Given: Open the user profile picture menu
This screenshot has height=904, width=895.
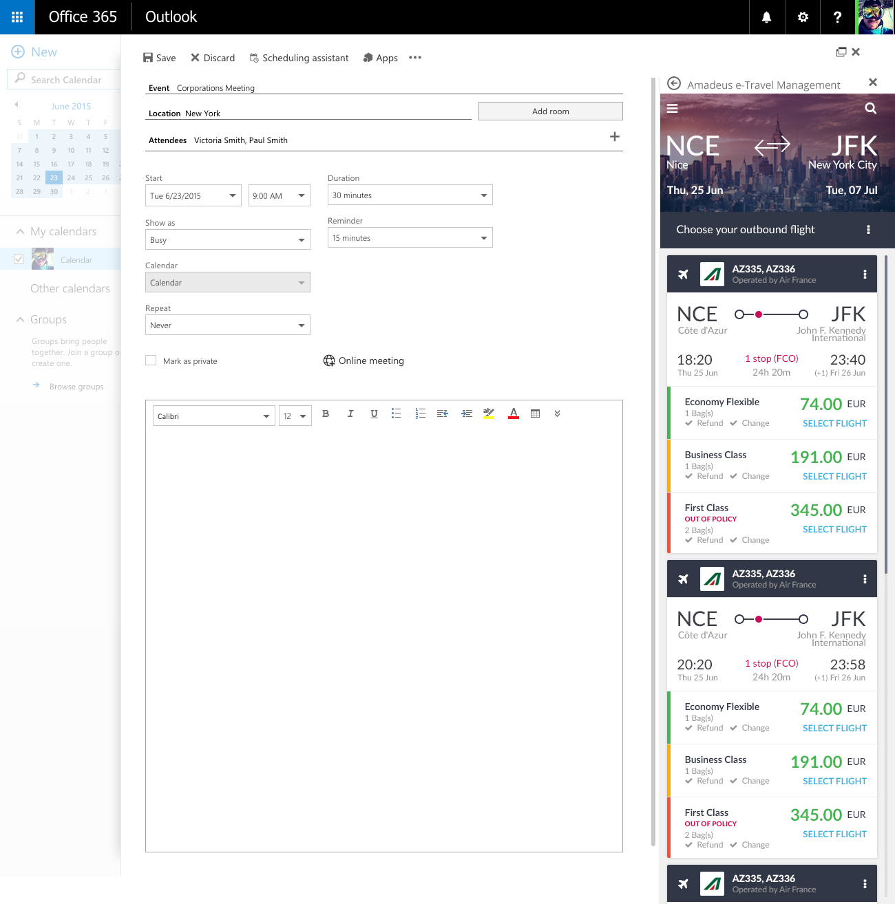Looking at the screenshot, I should 875,17.
